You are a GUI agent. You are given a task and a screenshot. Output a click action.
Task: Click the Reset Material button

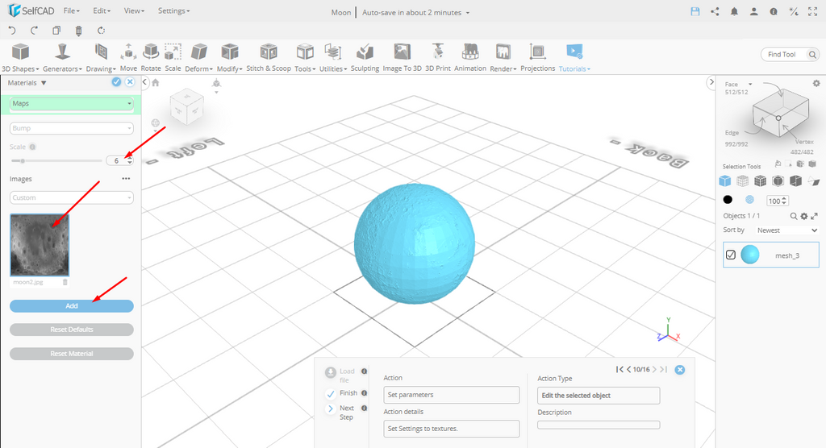tap(72, 354)
